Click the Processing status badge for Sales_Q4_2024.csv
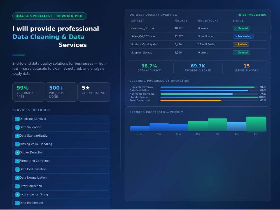 point(243,36)
